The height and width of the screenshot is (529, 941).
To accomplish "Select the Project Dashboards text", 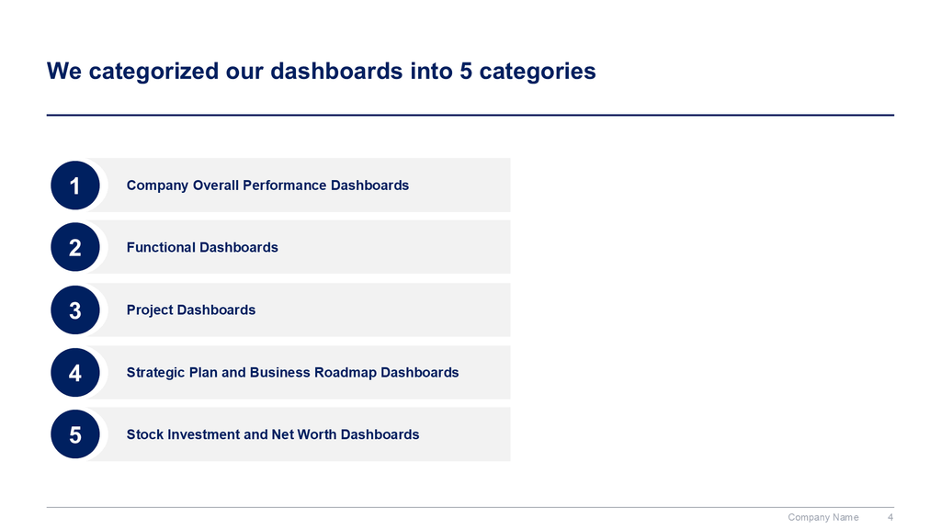I will tap(191, 310).
